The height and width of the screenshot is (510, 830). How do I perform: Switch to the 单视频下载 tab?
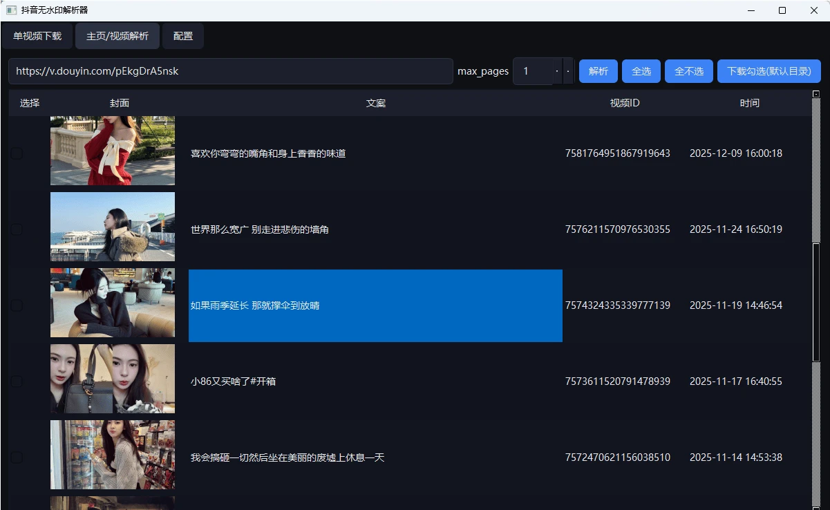[x=38, y=35]
